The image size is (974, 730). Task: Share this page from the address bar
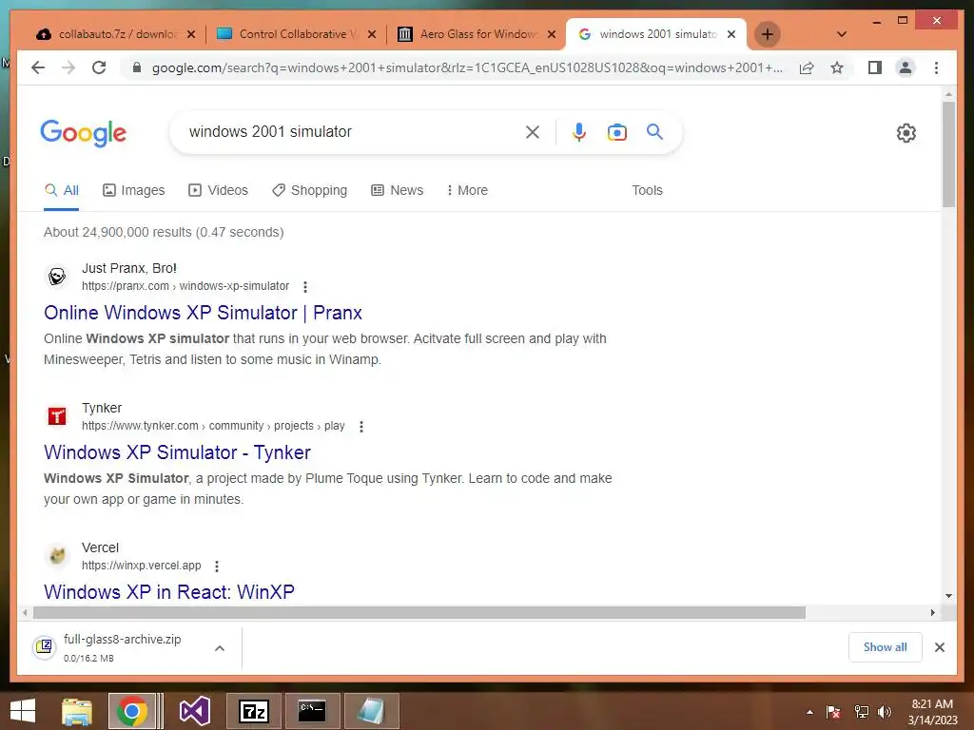[x=807, y=67]
